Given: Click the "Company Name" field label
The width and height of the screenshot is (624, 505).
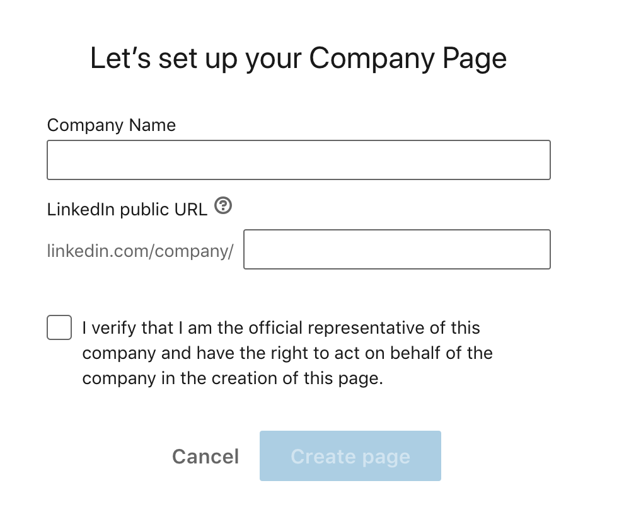Looking at the screenshot, I should tap(112, 125).
